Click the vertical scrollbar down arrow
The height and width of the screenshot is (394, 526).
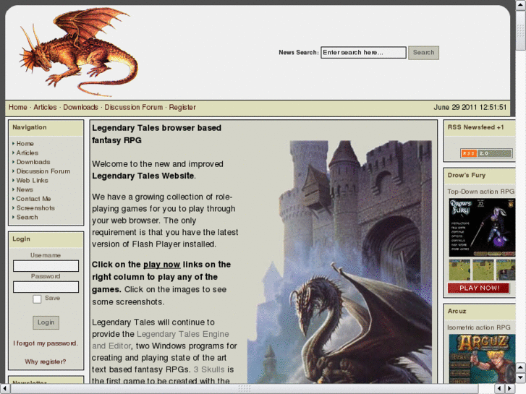[520, 378]
